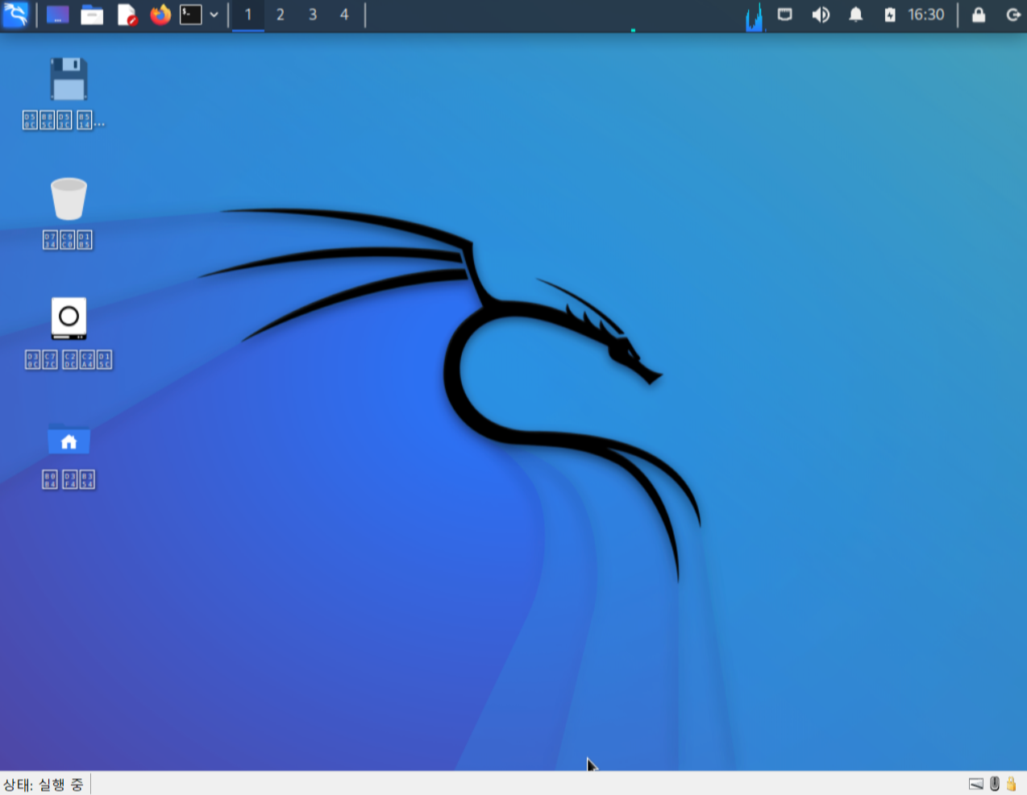1027x795 pixels.
Task: Launch Firefox from the top panel
Action: (160, 14)
